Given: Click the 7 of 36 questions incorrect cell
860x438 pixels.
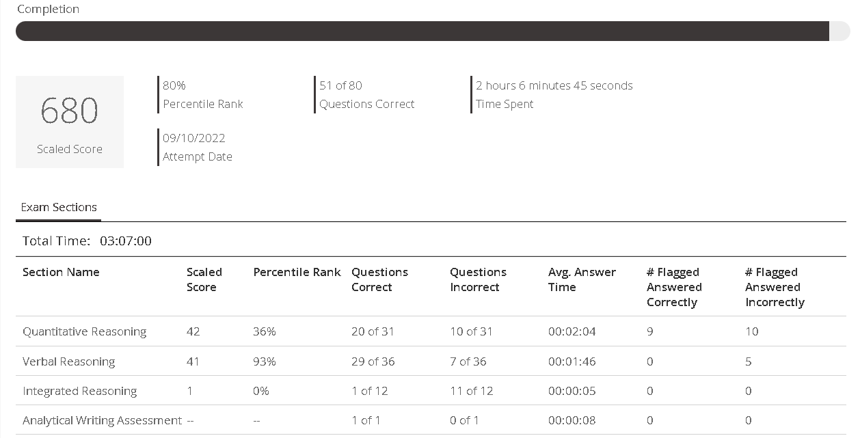Looking at the screenshot, I should point(468,361).
